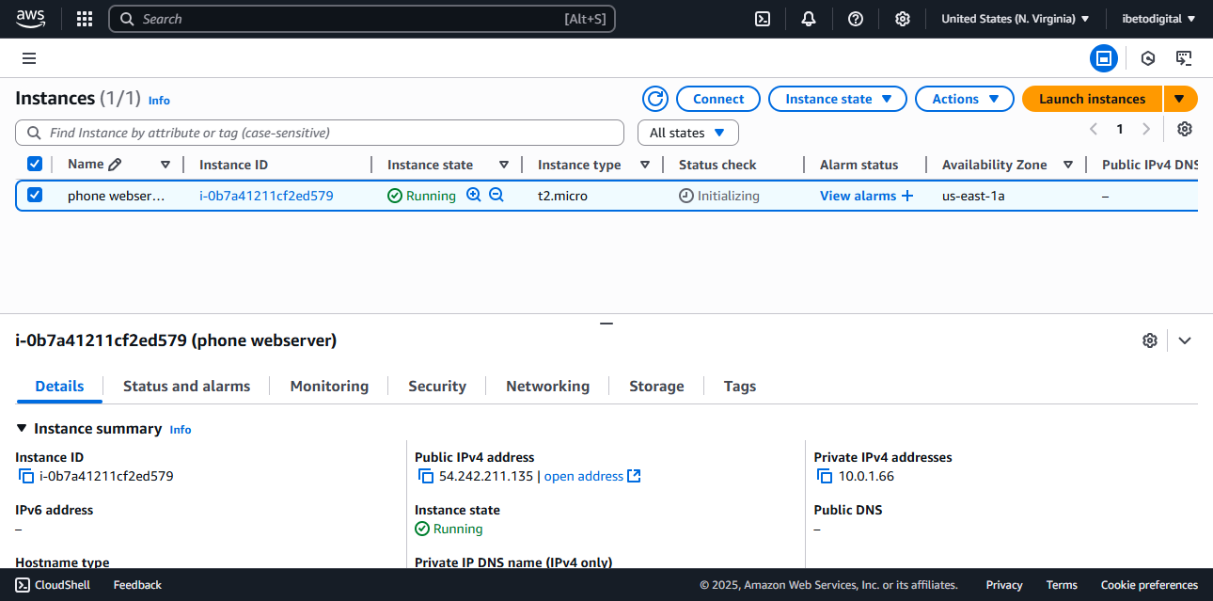
Task: Open the details panel settings gear
Action: (x=1149, y=340)
